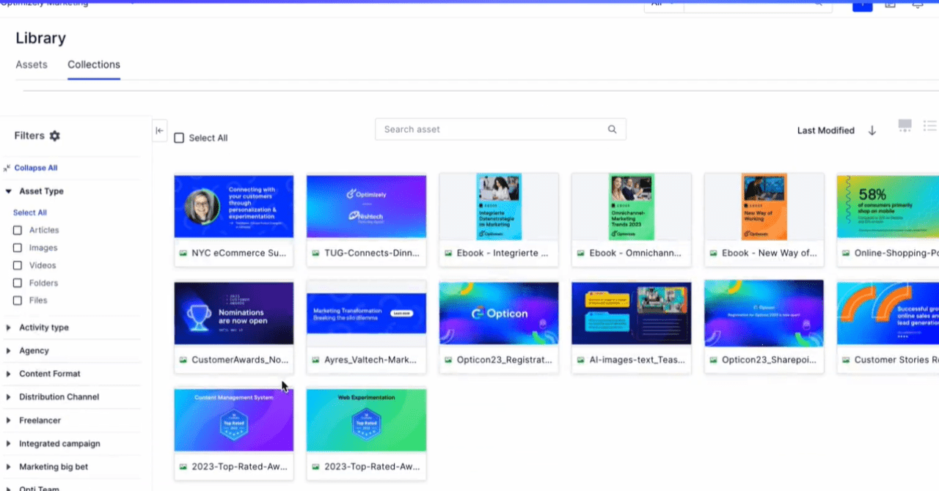Open the Content Management System award thumbnail
939x491 pixels.
[x=234, y=420]
